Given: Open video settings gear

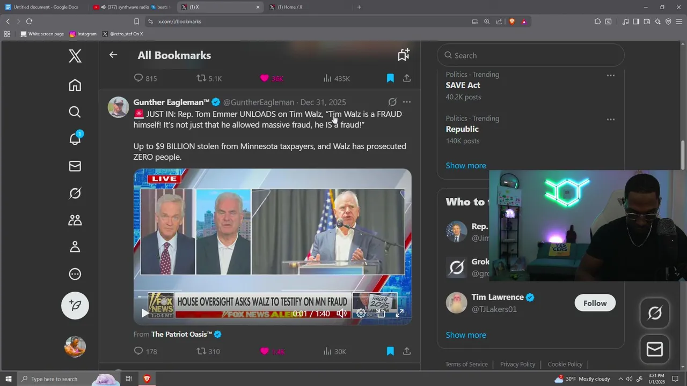Looking at the screenshot, I should pos(361,314).
